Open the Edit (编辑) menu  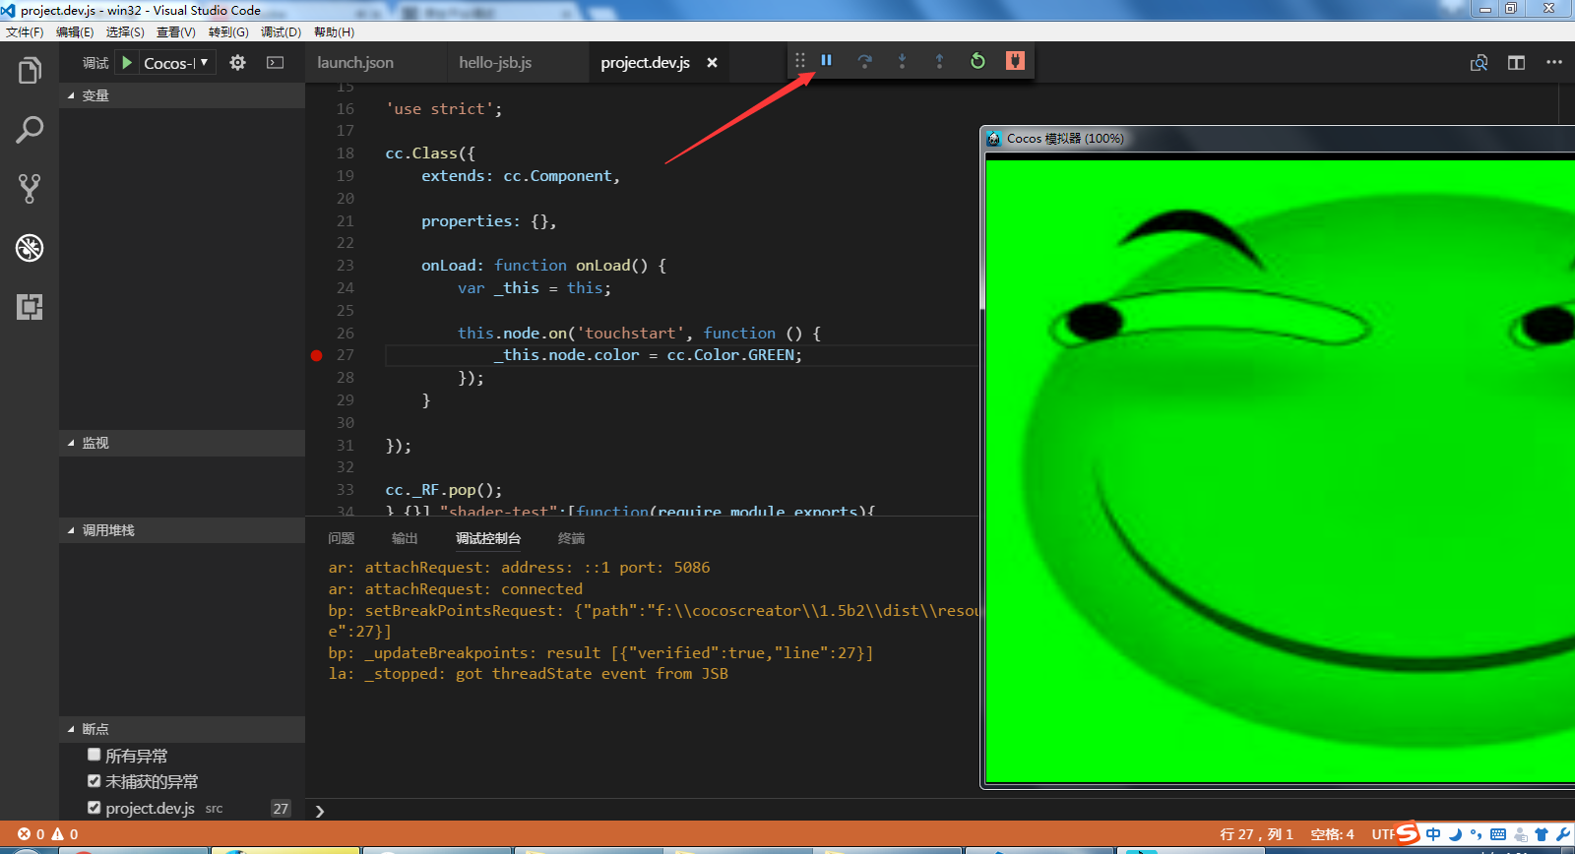[x=75, y=32]
